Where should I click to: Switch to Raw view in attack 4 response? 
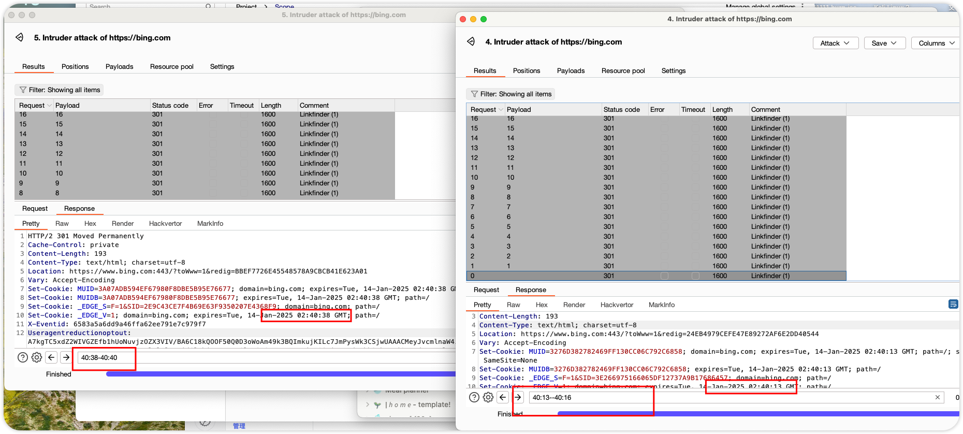[x=514, y=305]
